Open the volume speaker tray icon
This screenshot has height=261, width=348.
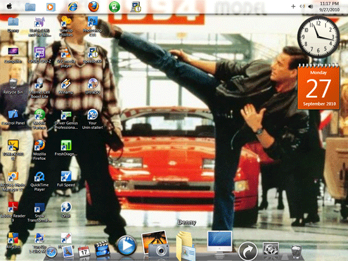(311, 7)
